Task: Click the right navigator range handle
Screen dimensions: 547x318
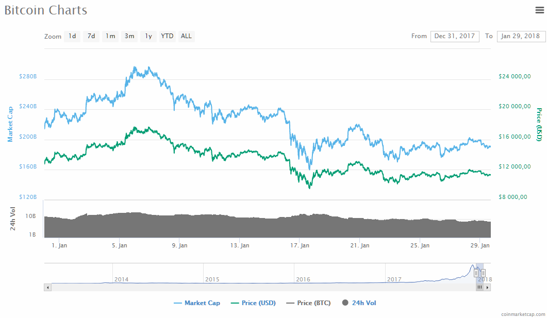Action: (x=483, y=273)
